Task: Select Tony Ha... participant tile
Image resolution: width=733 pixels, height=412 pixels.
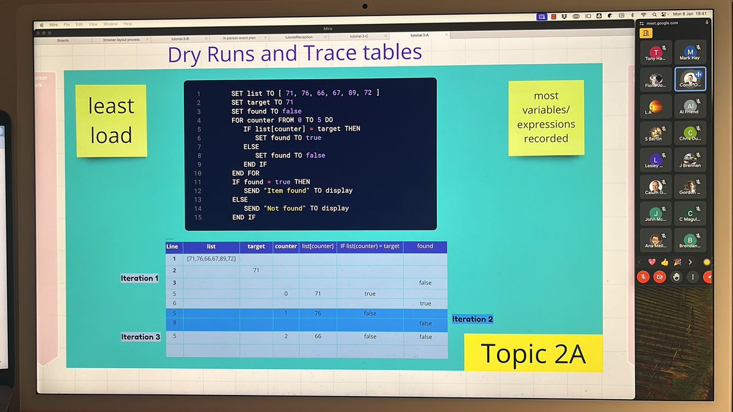Action: [x=657, y=52]
